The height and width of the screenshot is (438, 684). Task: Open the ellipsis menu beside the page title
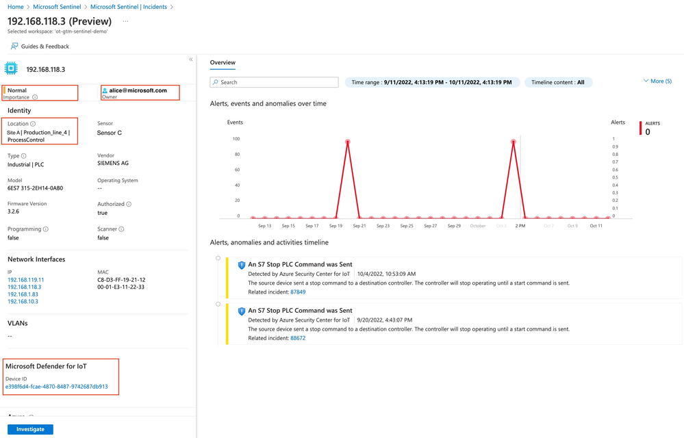tap(125, 21)
